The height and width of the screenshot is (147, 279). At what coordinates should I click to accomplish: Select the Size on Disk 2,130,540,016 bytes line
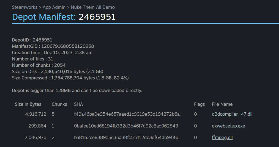tap(58, 71)
